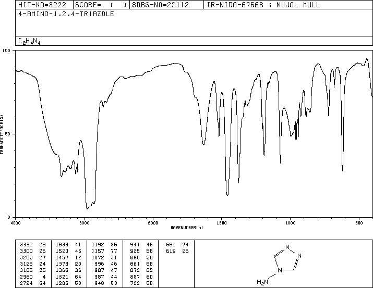Click the 4000 wavenumber axis label
Image resolution: width=373 pixels, height=288 pixels.
pyautogui.click(x=16, y=223)
